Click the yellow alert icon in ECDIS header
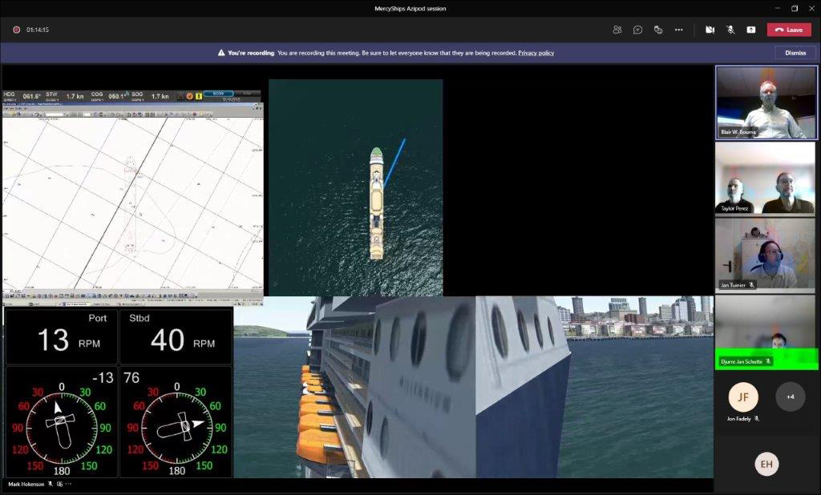The height and width of the screenshot is (495, 821). pos(199,96)
